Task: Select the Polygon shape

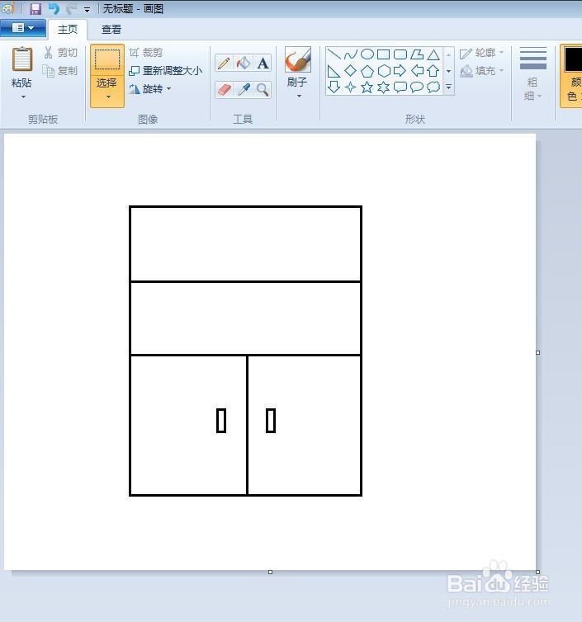Action: coord(416,54)
